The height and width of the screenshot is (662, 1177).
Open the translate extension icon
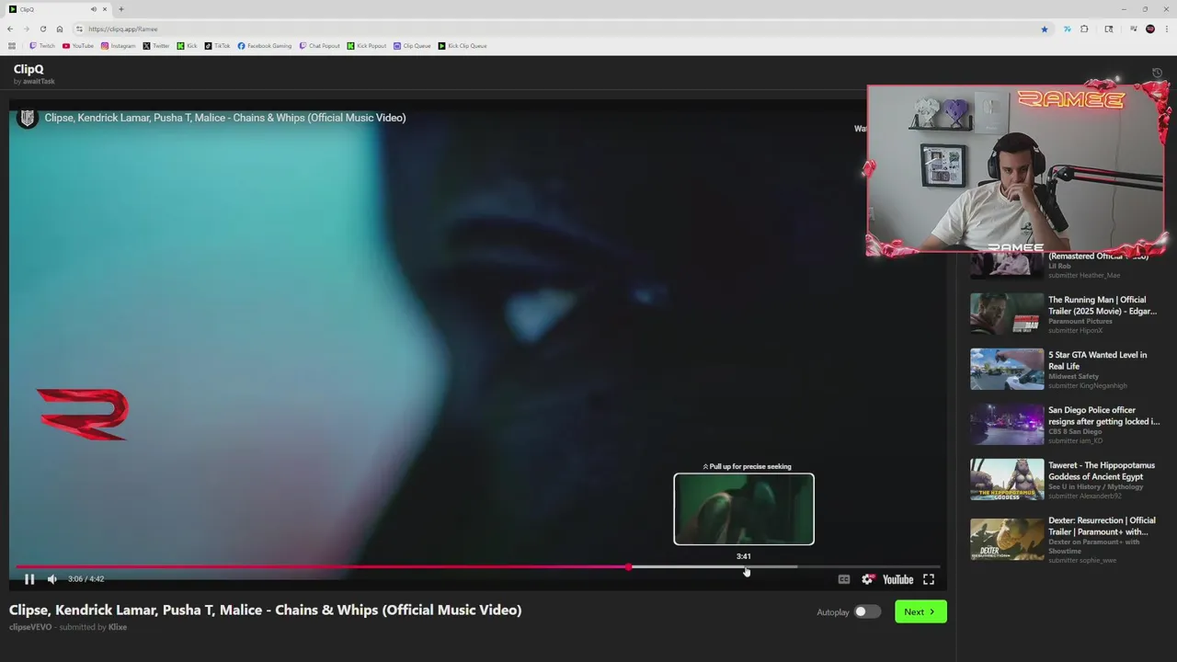pyautogui.click(x=1068, y=29)
